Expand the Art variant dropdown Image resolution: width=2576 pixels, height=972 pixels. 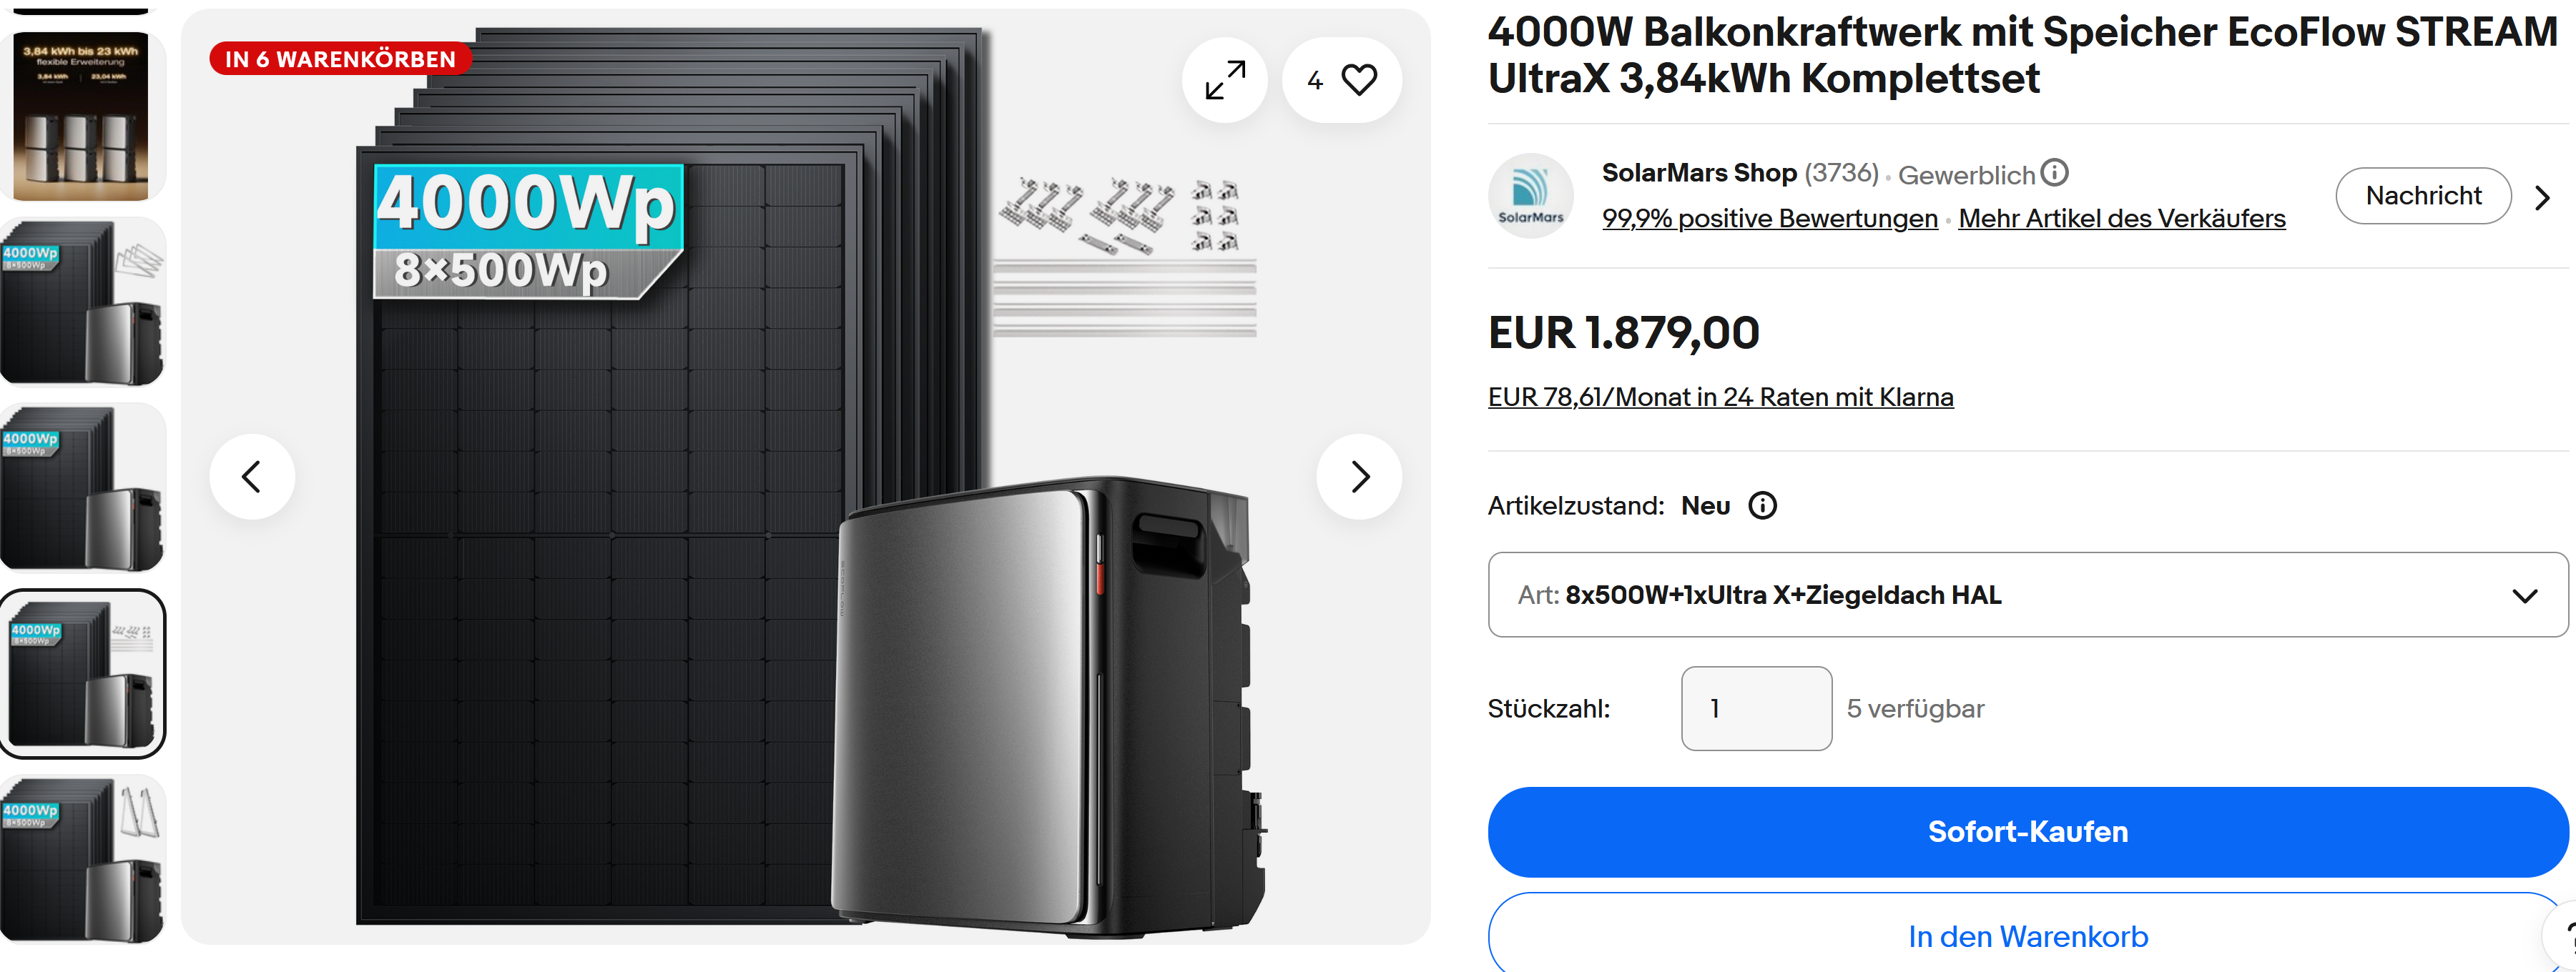(x=2027, y=595)
